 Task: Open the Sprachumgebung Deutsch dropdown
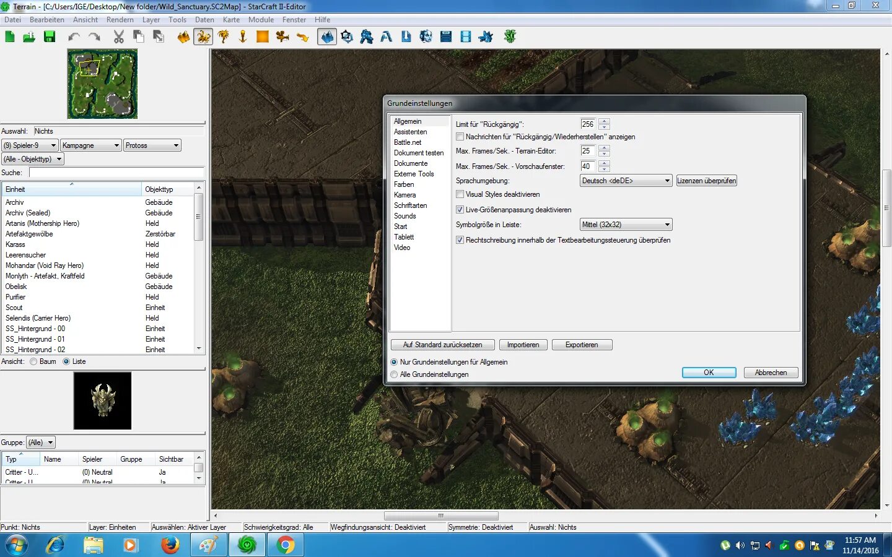coord(626,181)
